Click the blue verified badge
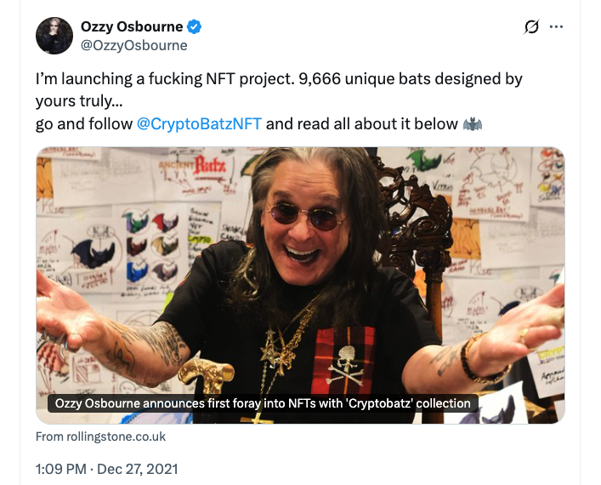 (x=193, y=26)
